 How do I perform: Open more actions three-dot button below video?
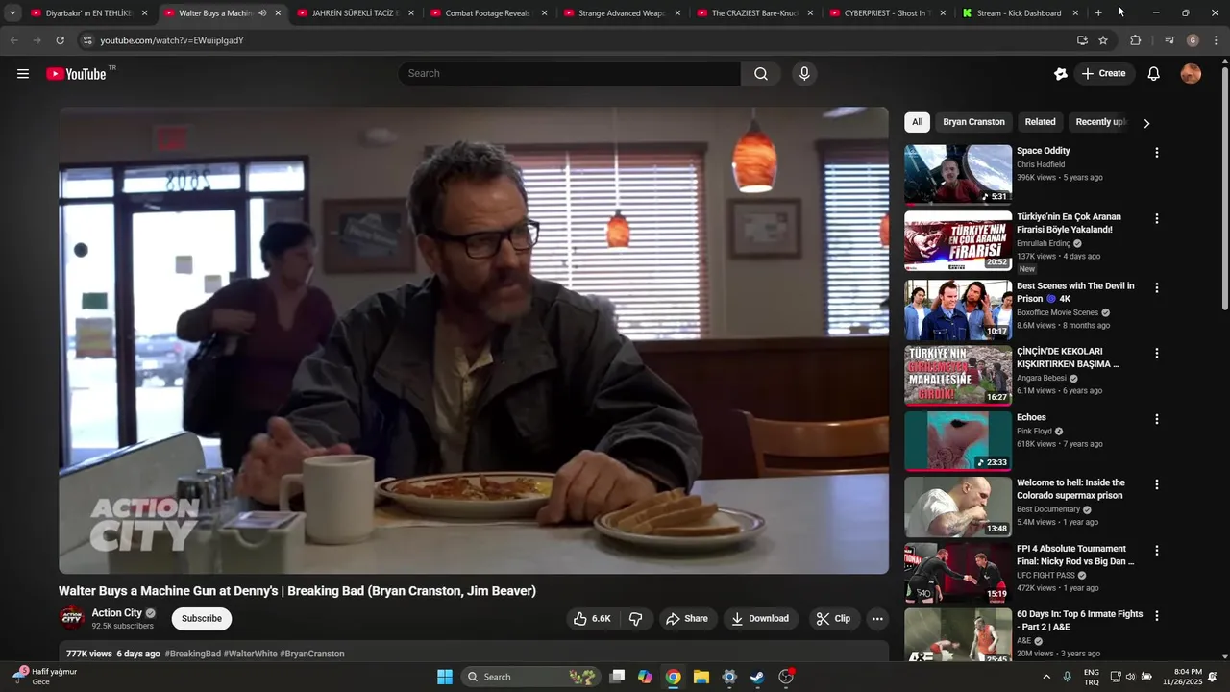coord(877,619)
